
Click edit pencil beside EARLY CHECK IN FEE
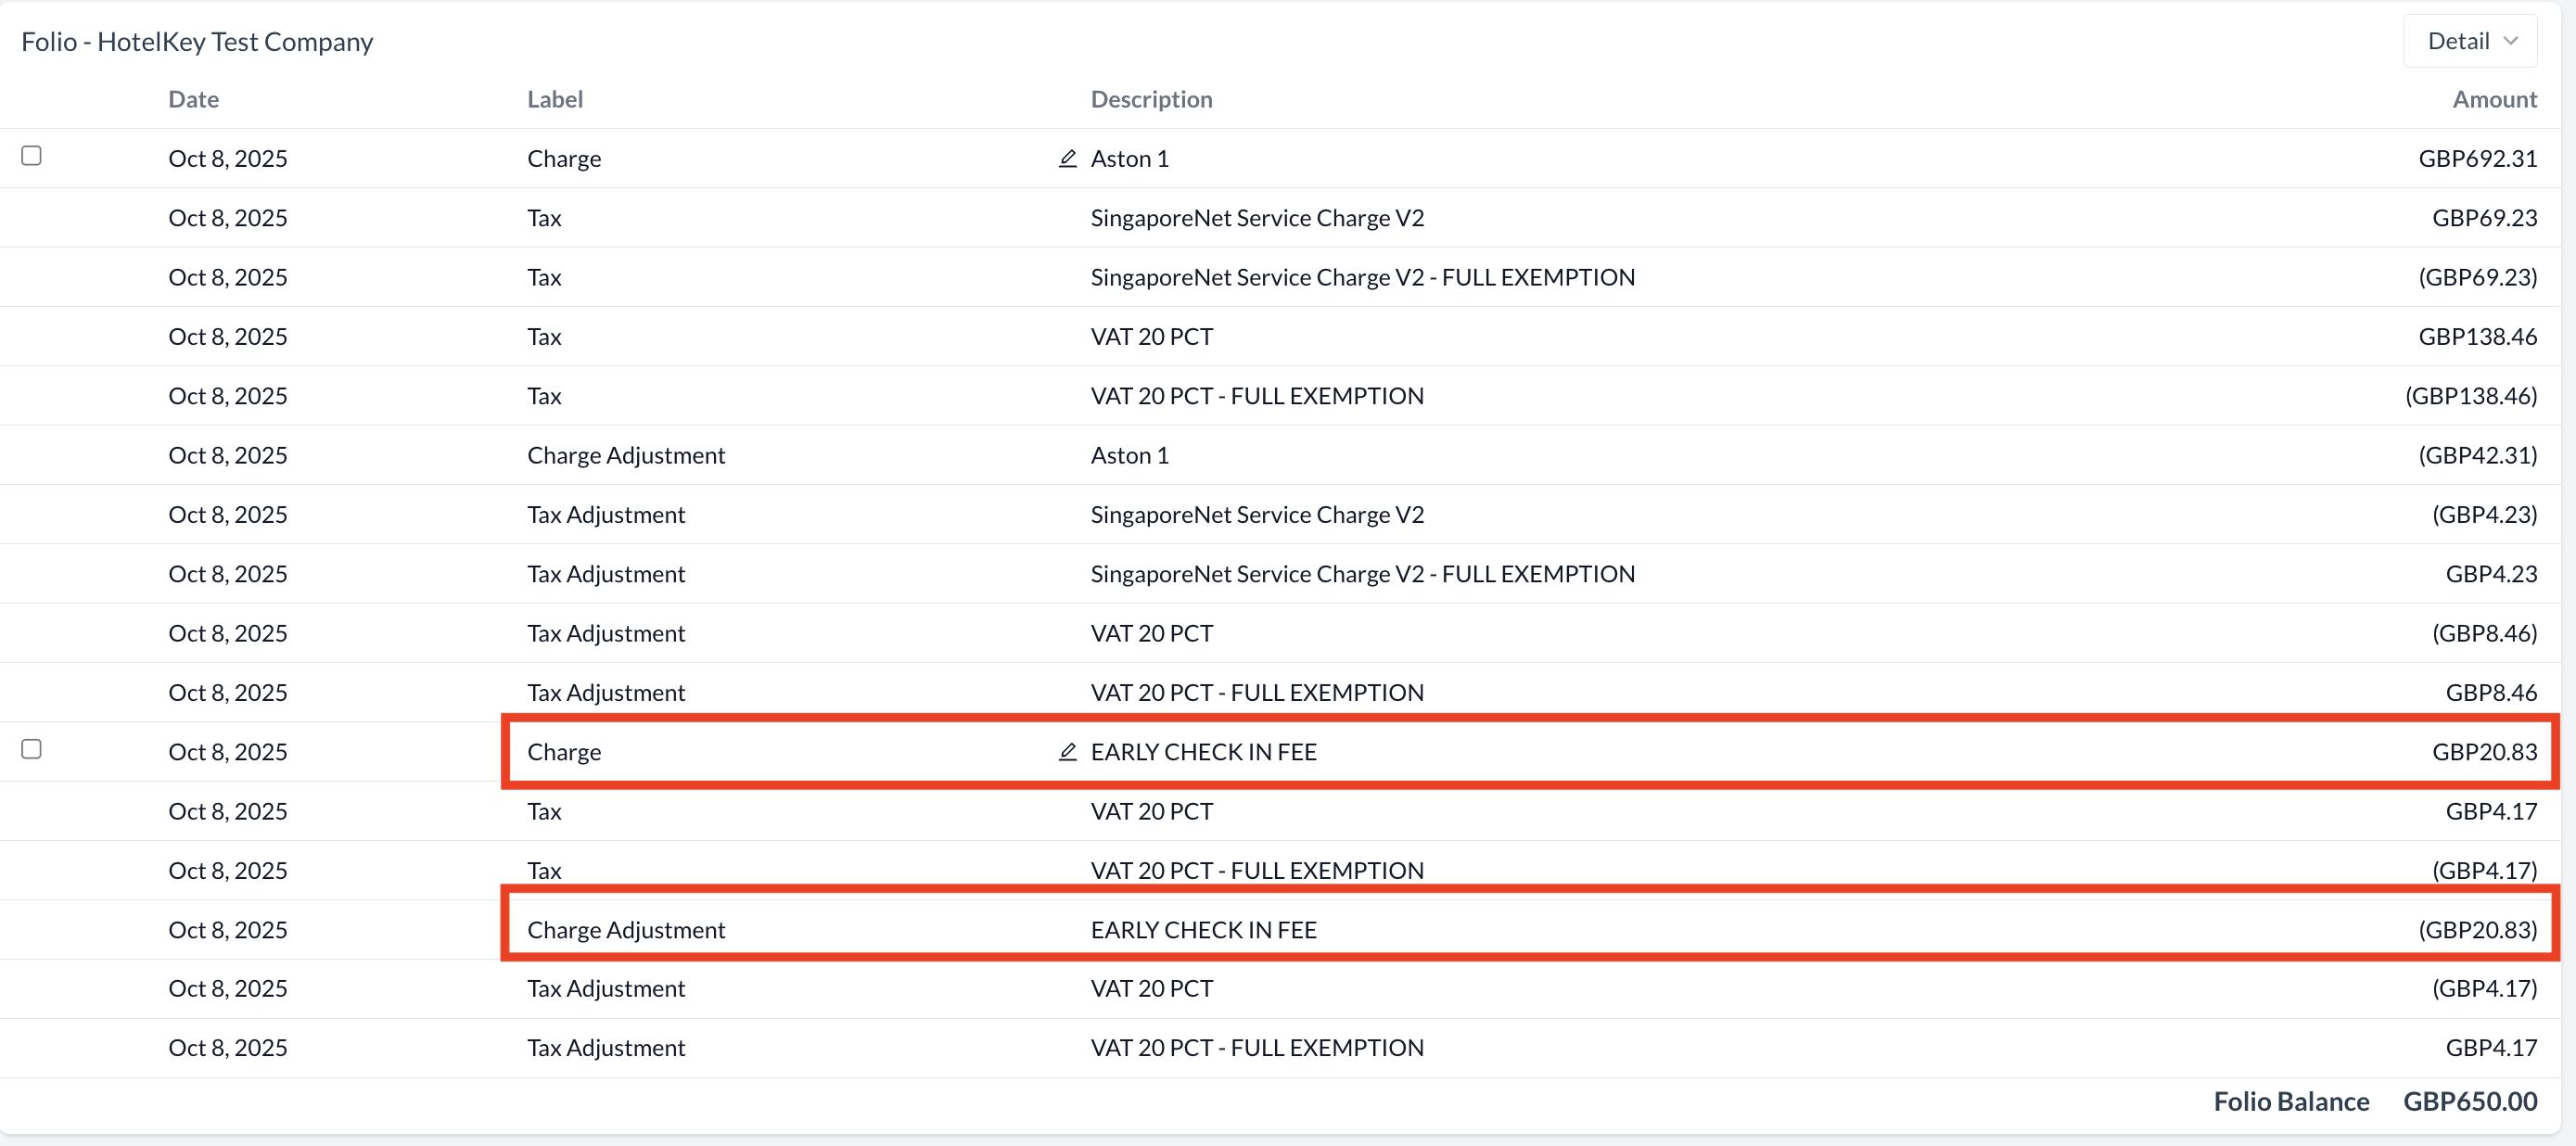click(x=1067, y=751)
